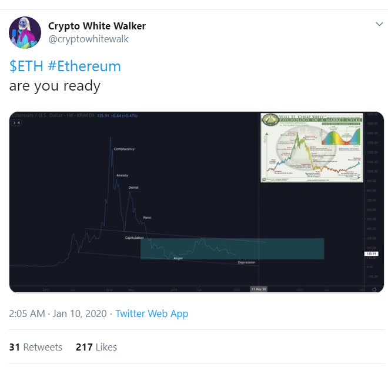The image size is (388, 367).
Task: Open the @cryptowhitewalk handle link
Action: (88, 39)
